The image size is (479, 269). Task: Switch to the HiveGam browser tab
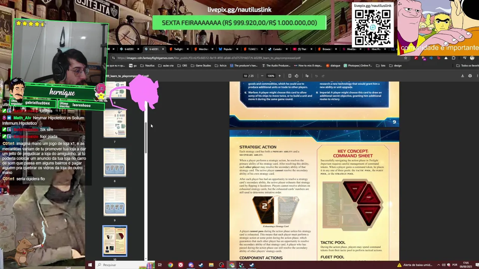click(351, 49)
